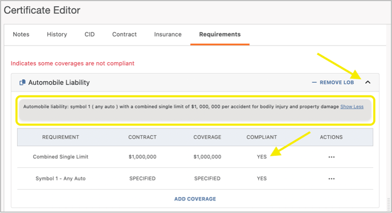Open the Insurance tab

click(x=168, y=34)
